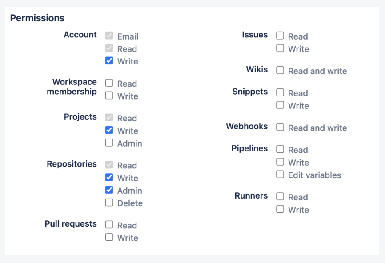Enable Repositories Delete permission
385x263 pixels.
pyautogui.click(x=109, y=203)
